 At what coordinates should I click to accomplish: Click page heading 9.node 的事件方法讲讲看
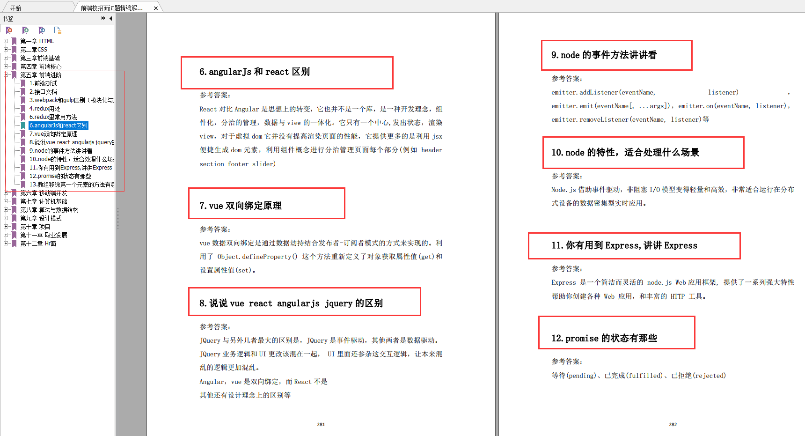pyautogui.click(x=604, y=55)
